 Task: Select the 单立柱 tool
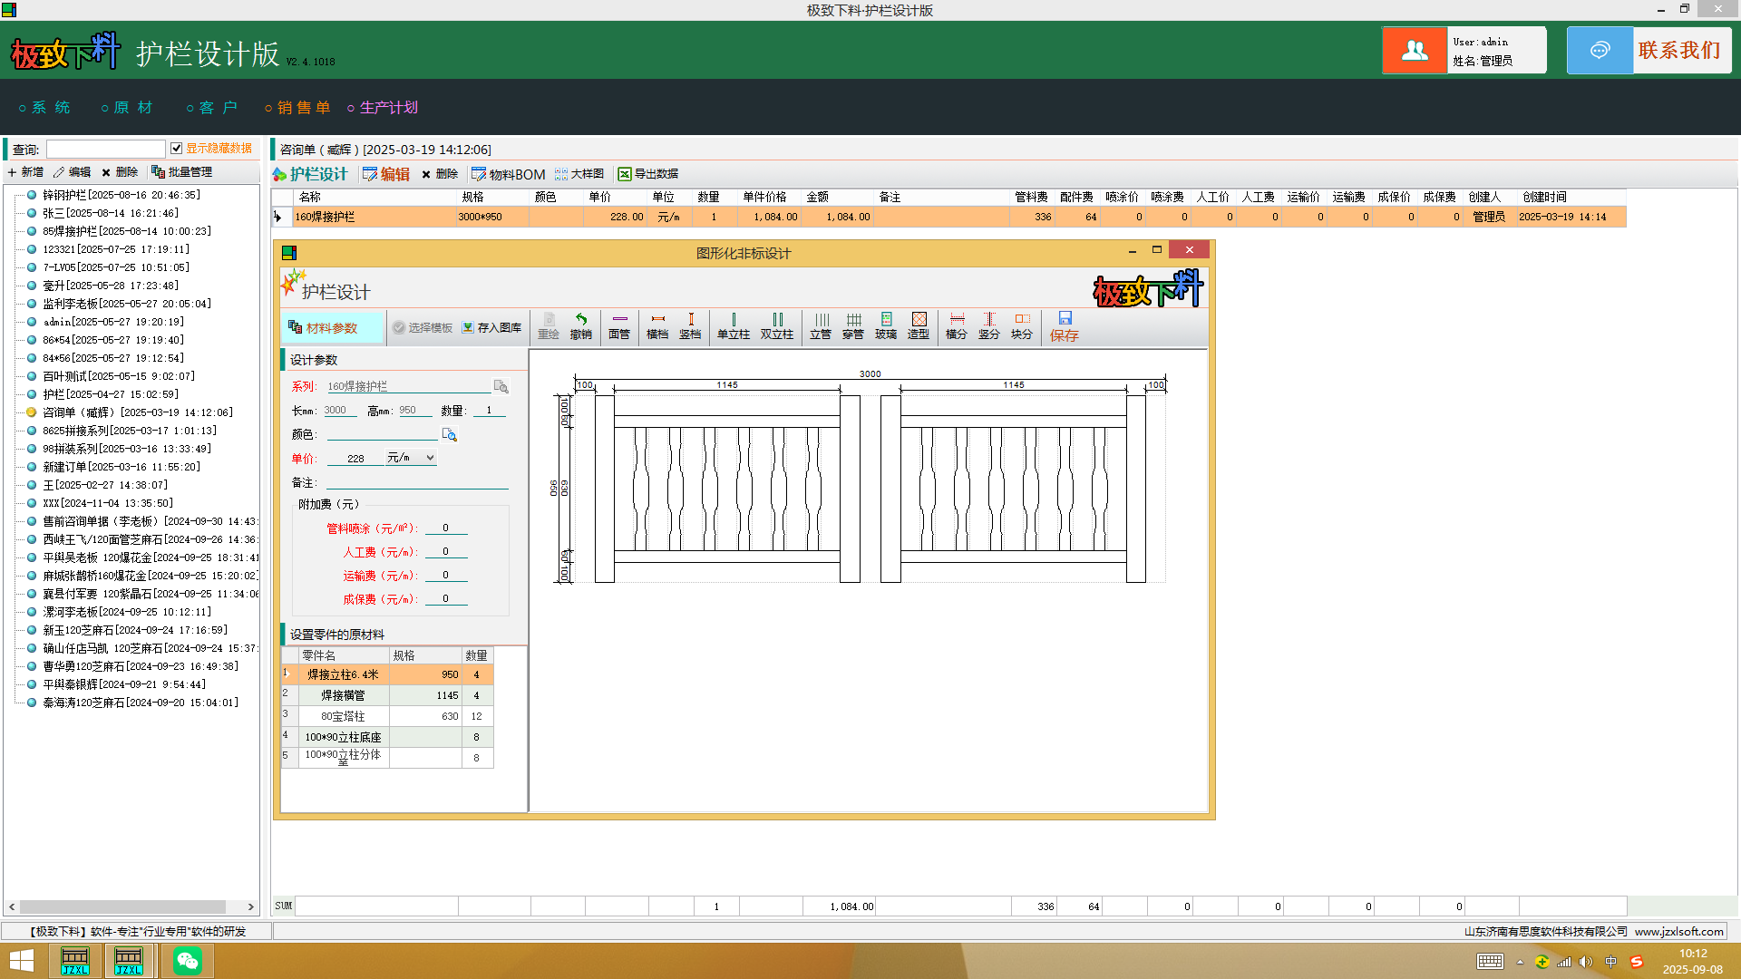pos(734,326)
